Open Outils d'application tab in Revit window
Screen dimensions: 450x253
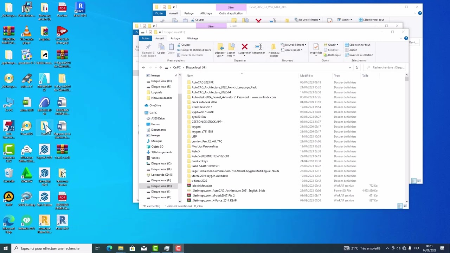coord(231,13)
